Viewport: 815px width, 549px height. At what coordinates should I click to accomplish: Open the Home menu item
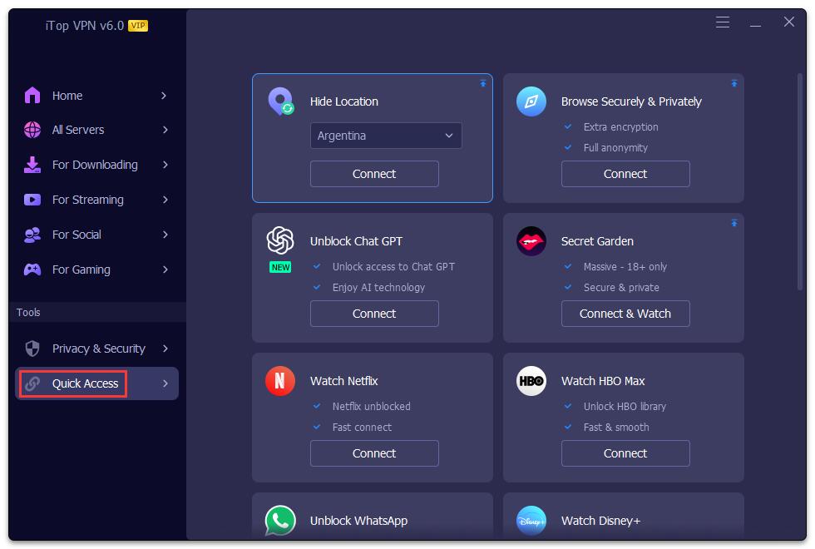(96, 96)
